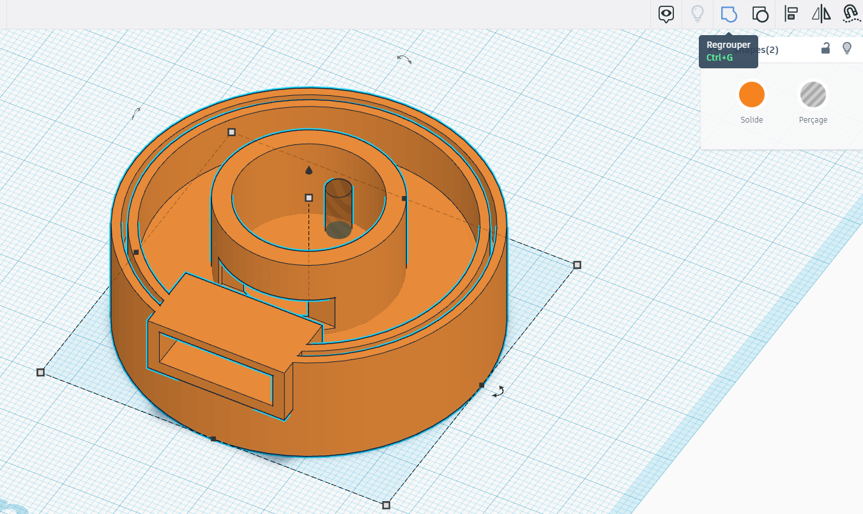
Task: Click the Solide text label
Action: 752,120
